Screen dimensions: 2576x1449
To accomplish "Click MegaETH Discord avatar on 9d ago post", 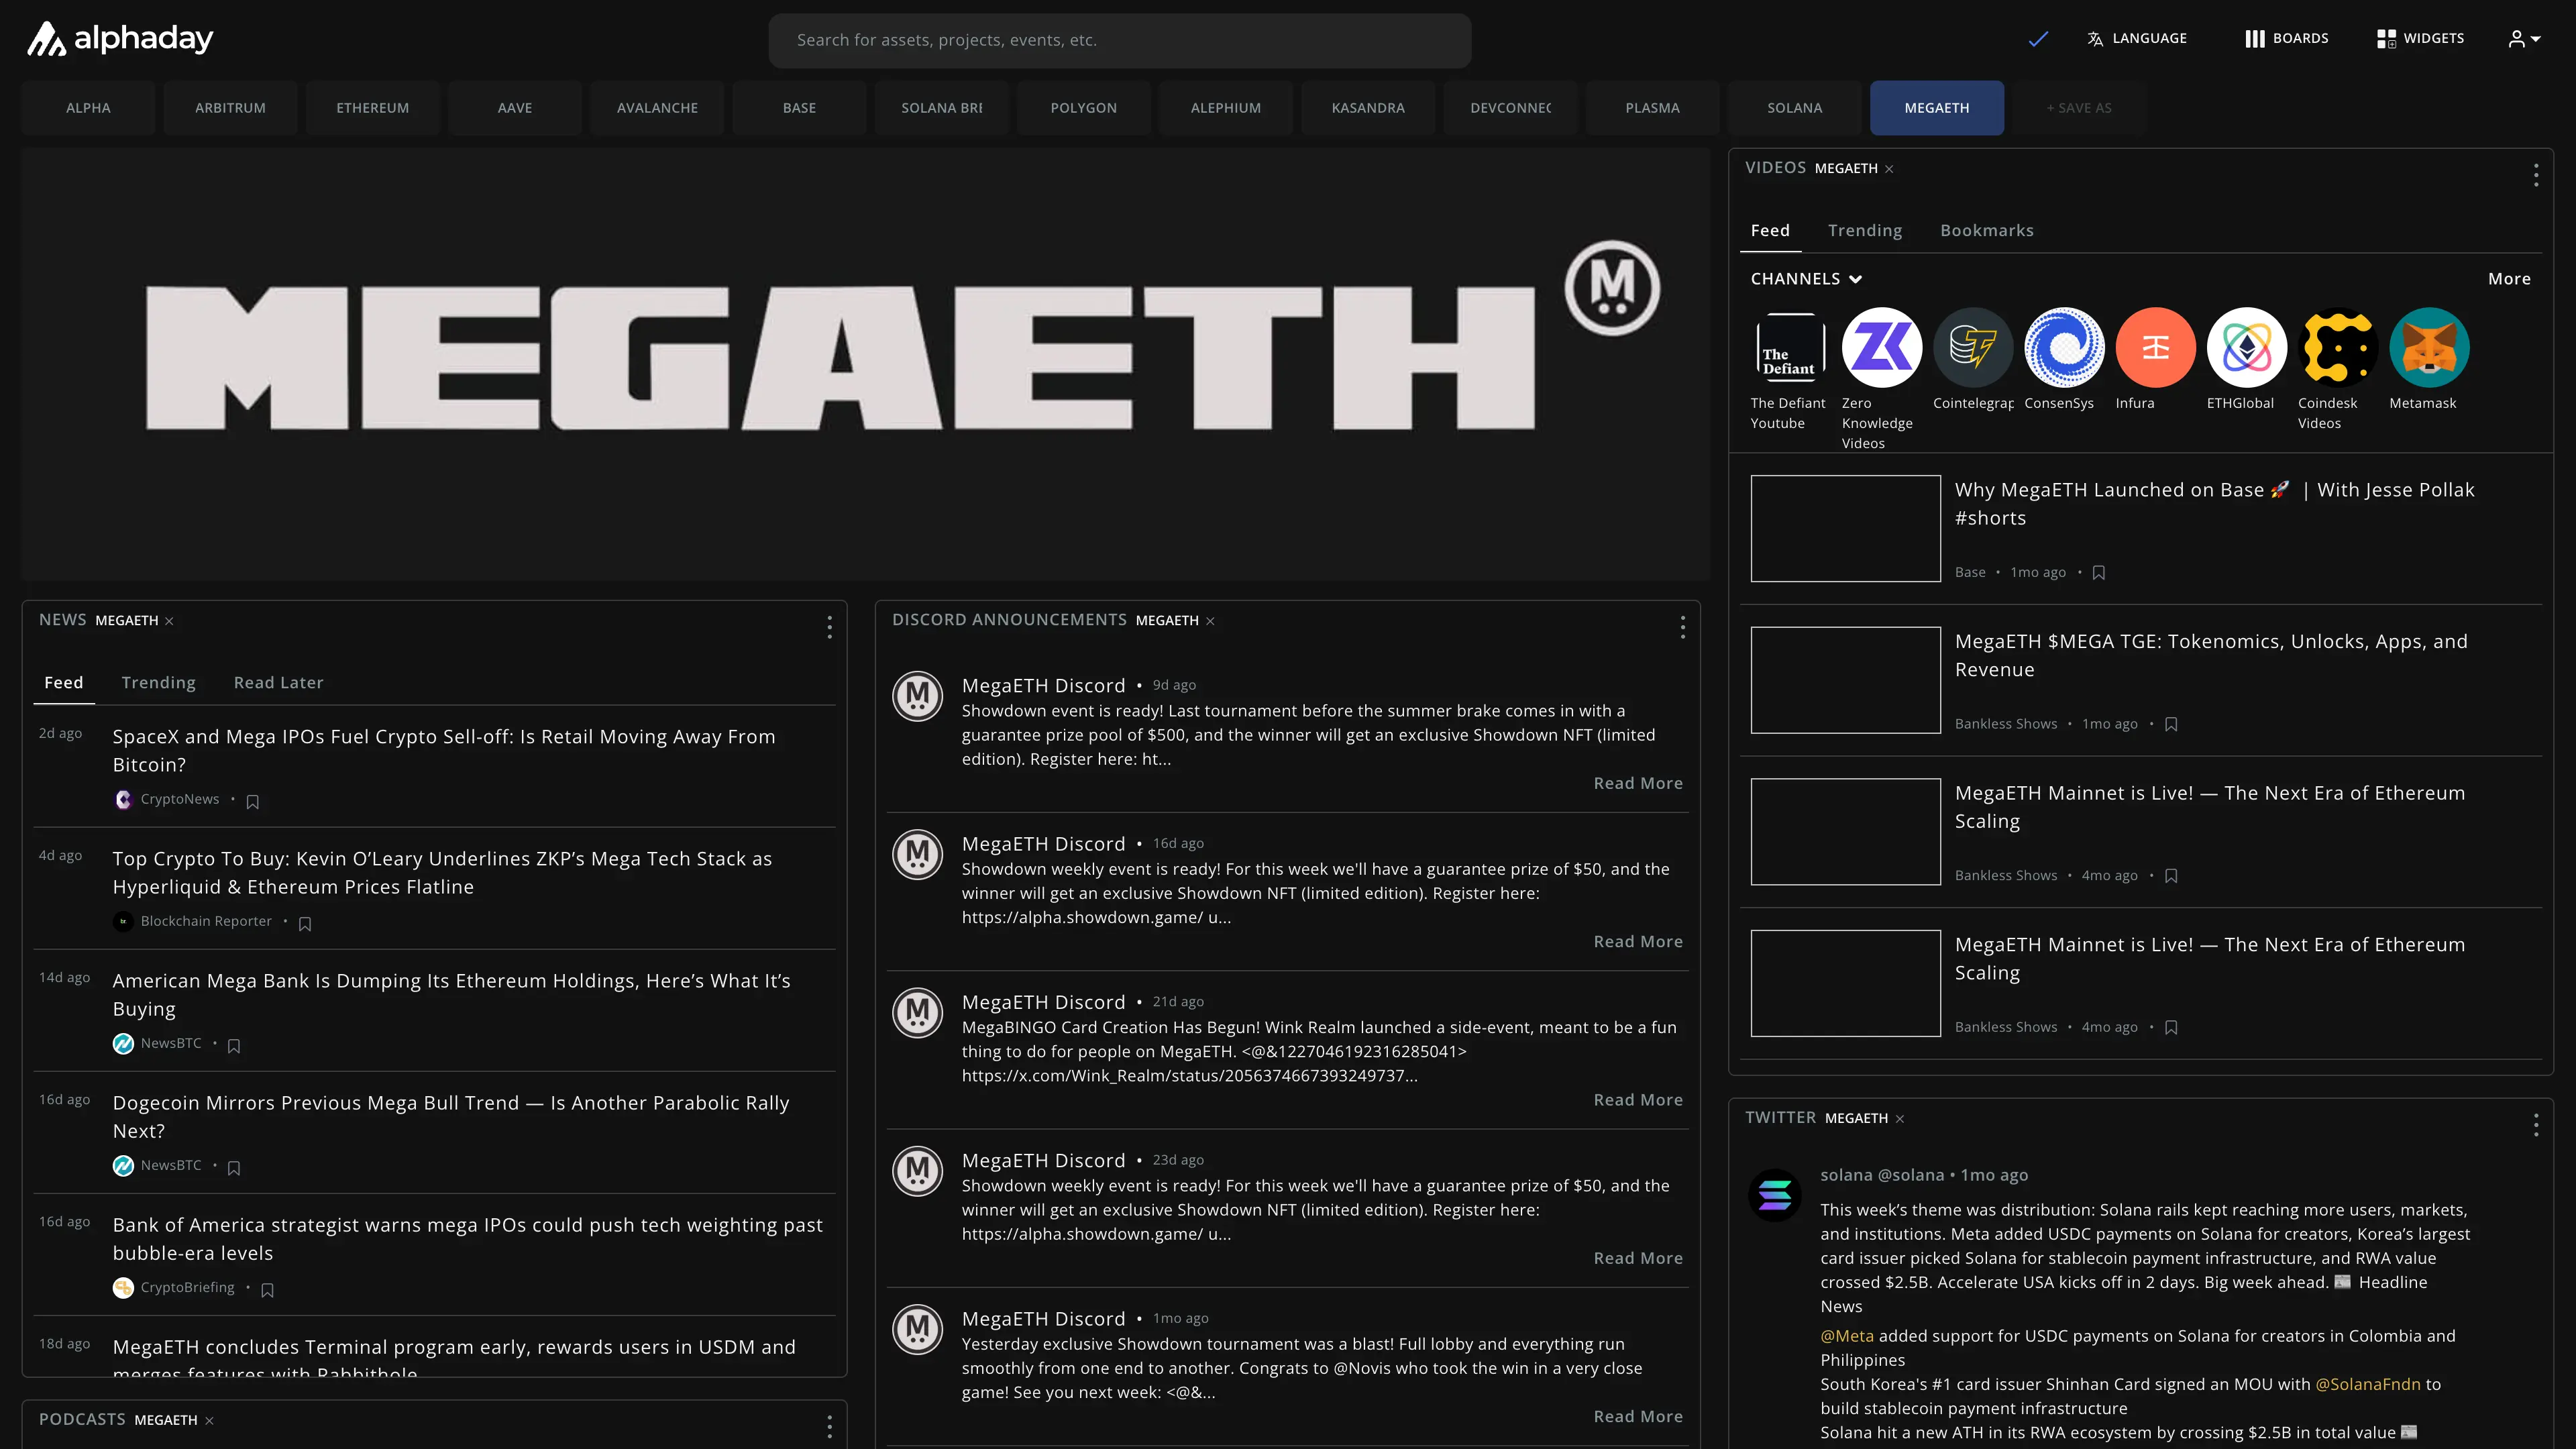I will [x=917, y=696].
